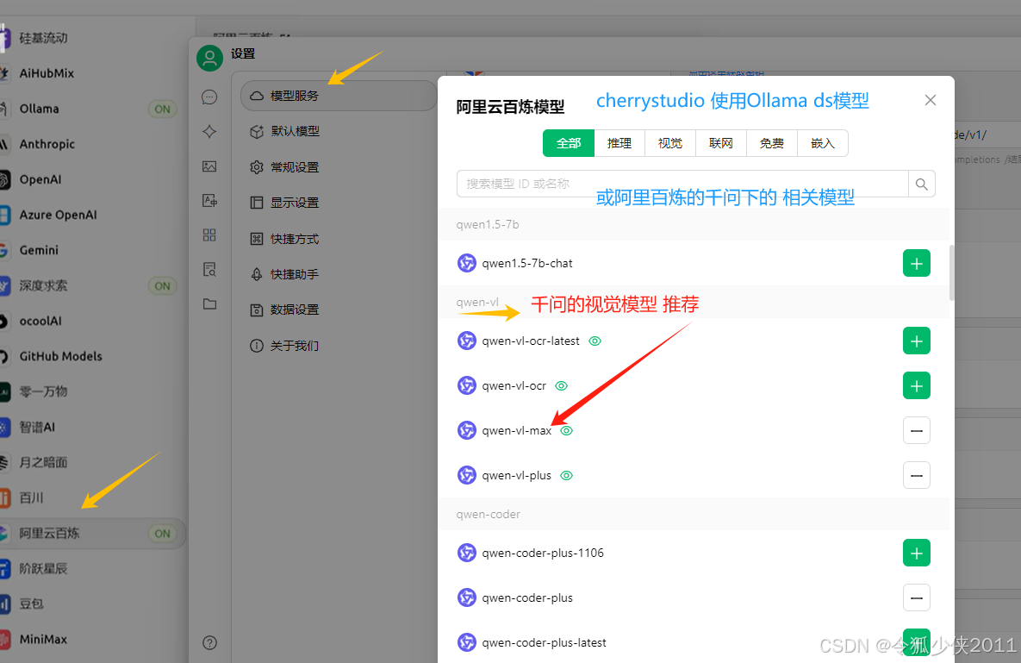
Task: Add the qwen-vl-ocr model
Action: click(x=916, y=385)
